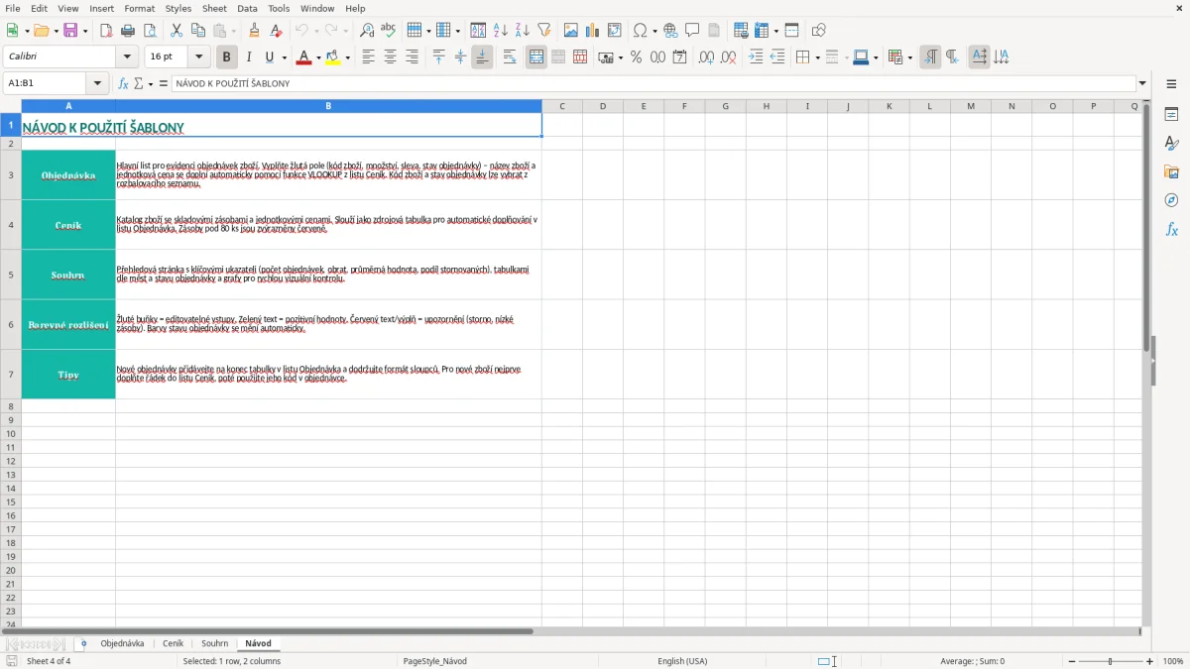Insert an image
Screen dimensions: 1190x669
point(571,31)
